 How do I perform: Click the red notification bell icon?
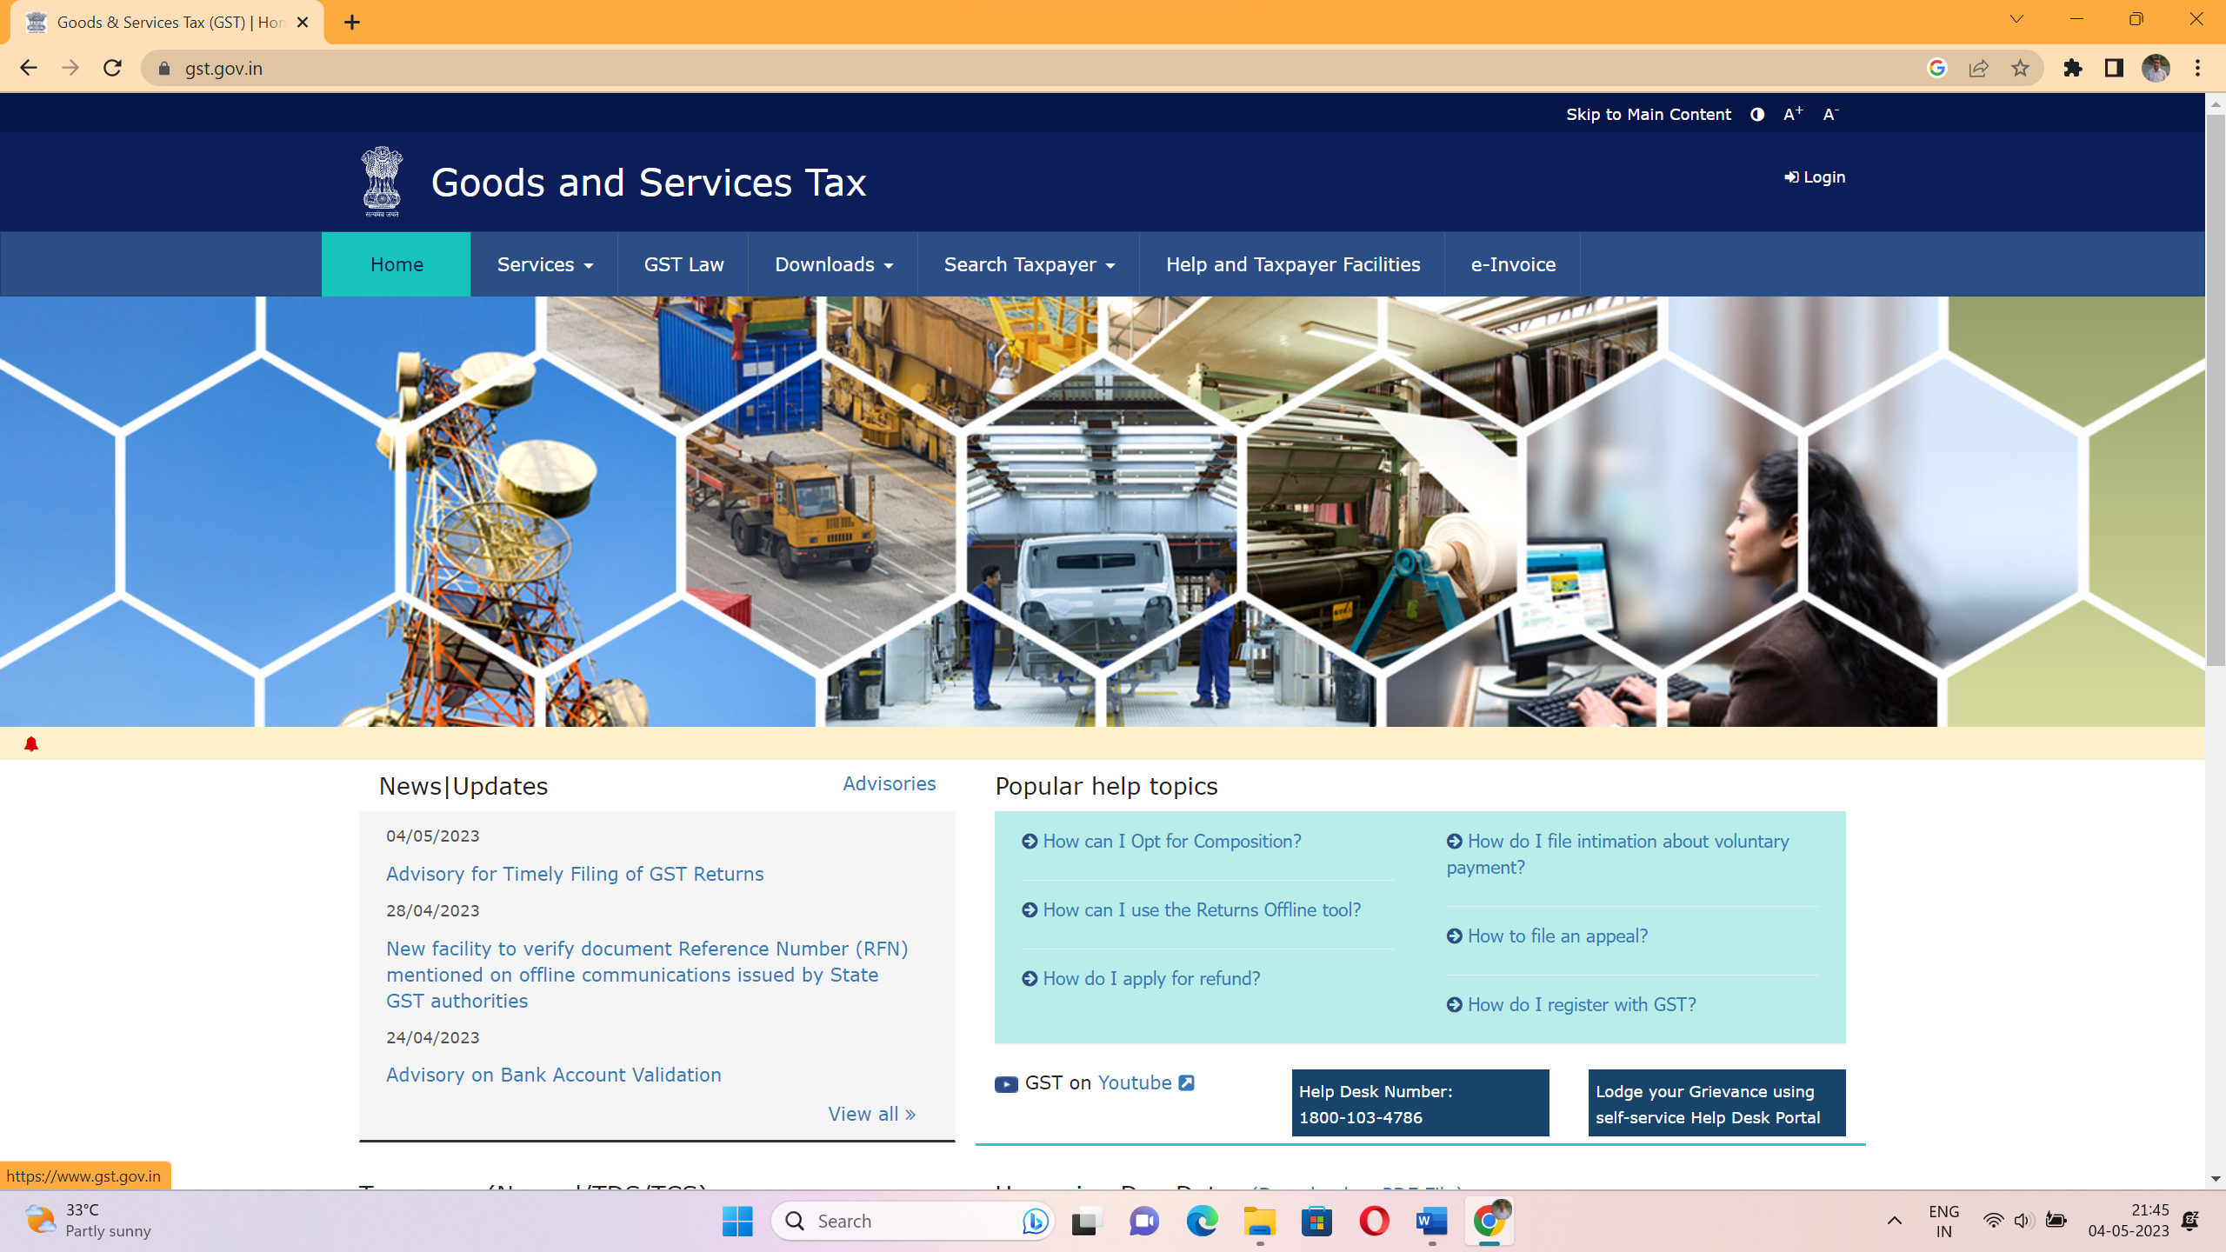click(x=31, y=743)
